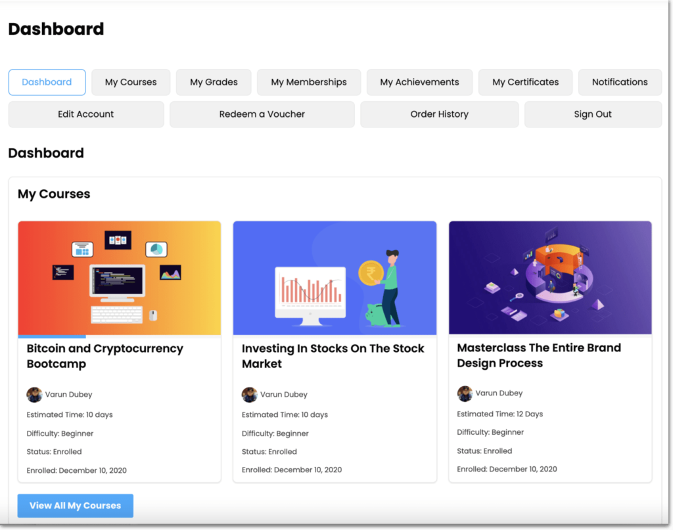The image size is (673, 530).
Task: Click the enrolled date on Investing In Stocks card
Action: 292,470
